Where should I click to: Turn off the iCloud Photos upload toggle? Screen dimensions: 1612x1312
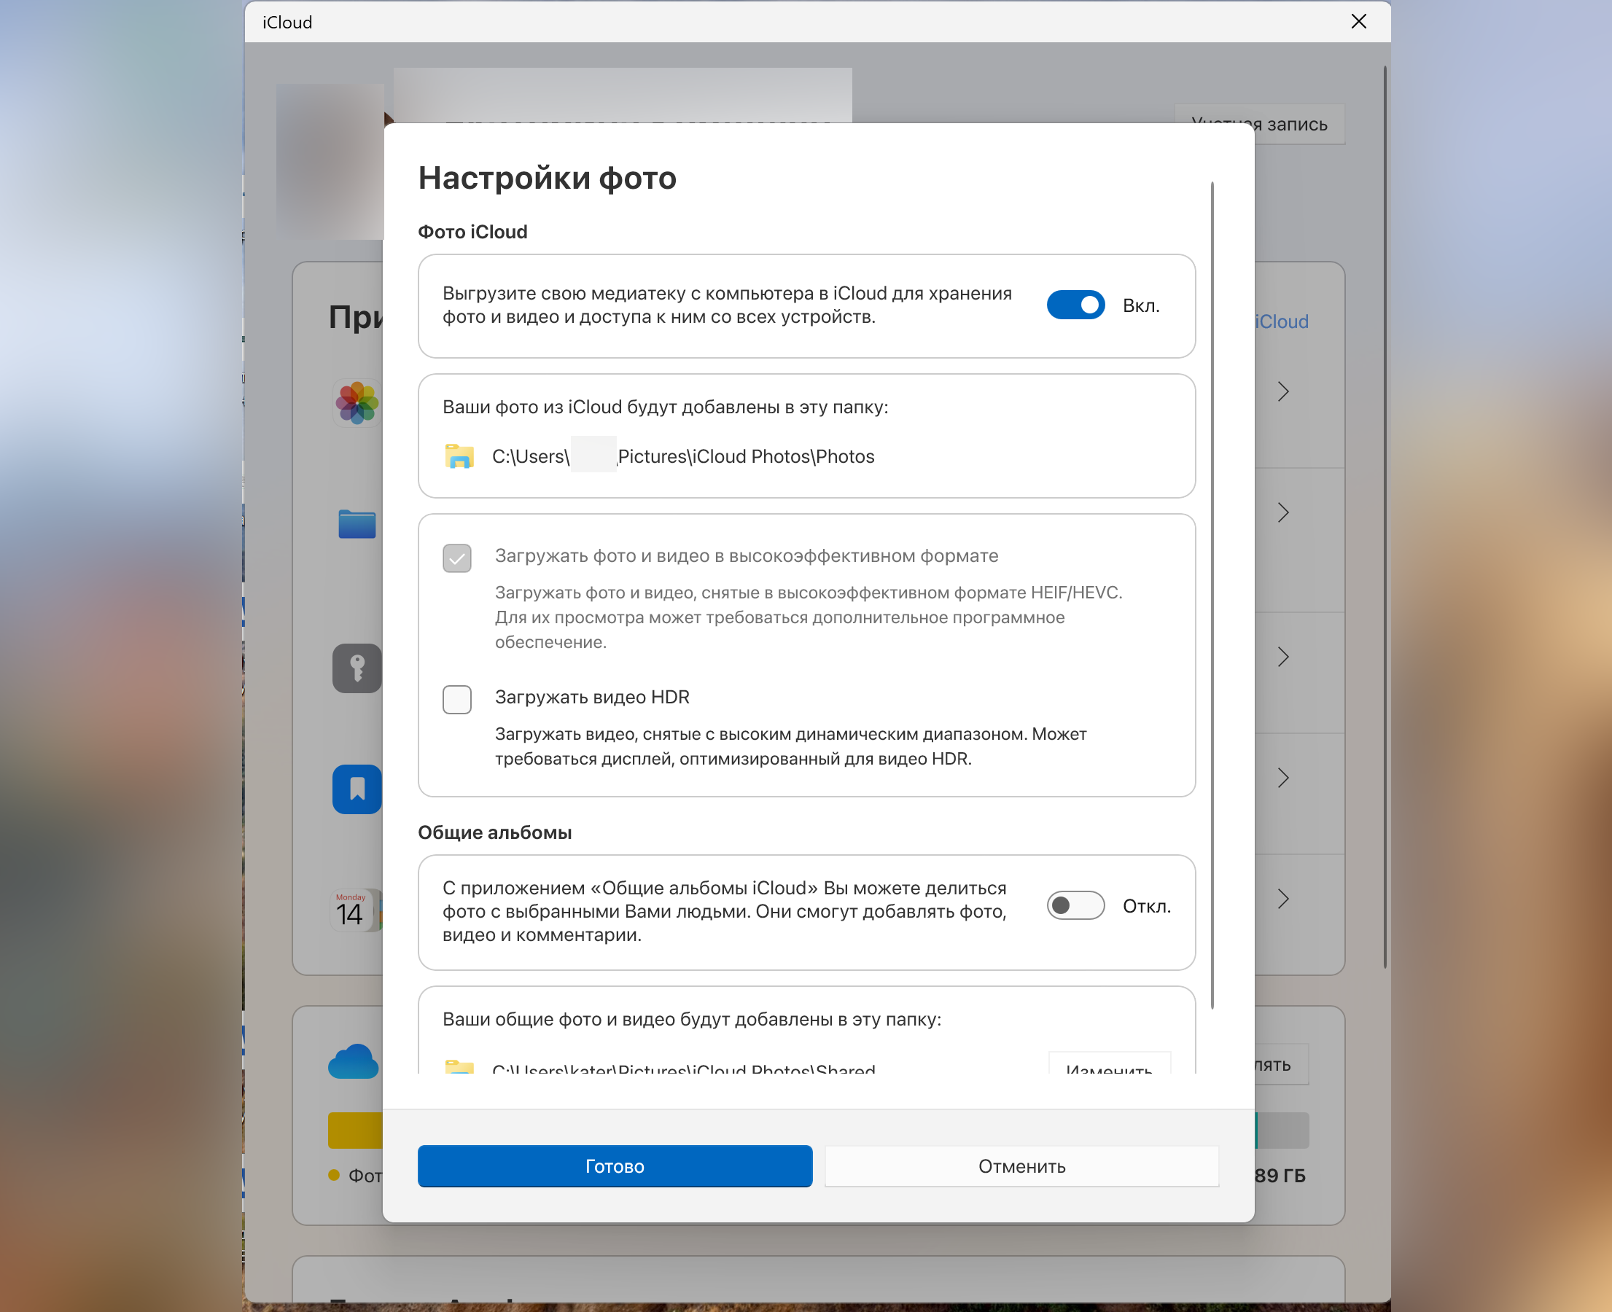coord(1075,305)
